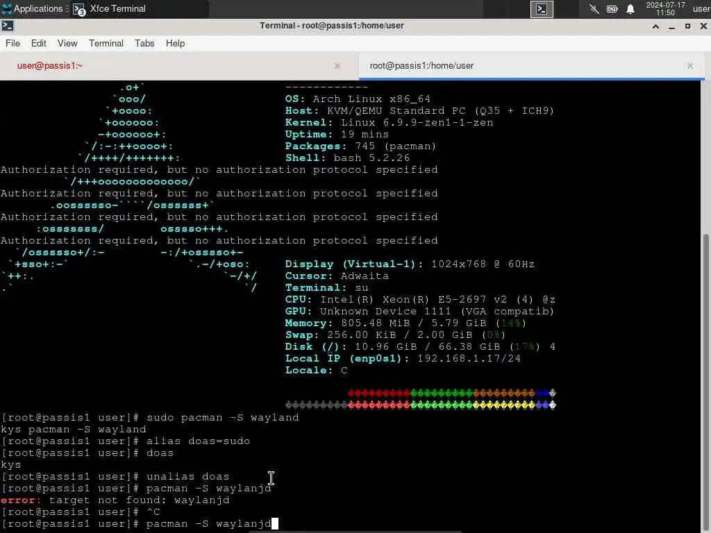711x533 pixels.
Task: Click the 'sudo pacman -S wayland' command line
Action: coord(150,417)
